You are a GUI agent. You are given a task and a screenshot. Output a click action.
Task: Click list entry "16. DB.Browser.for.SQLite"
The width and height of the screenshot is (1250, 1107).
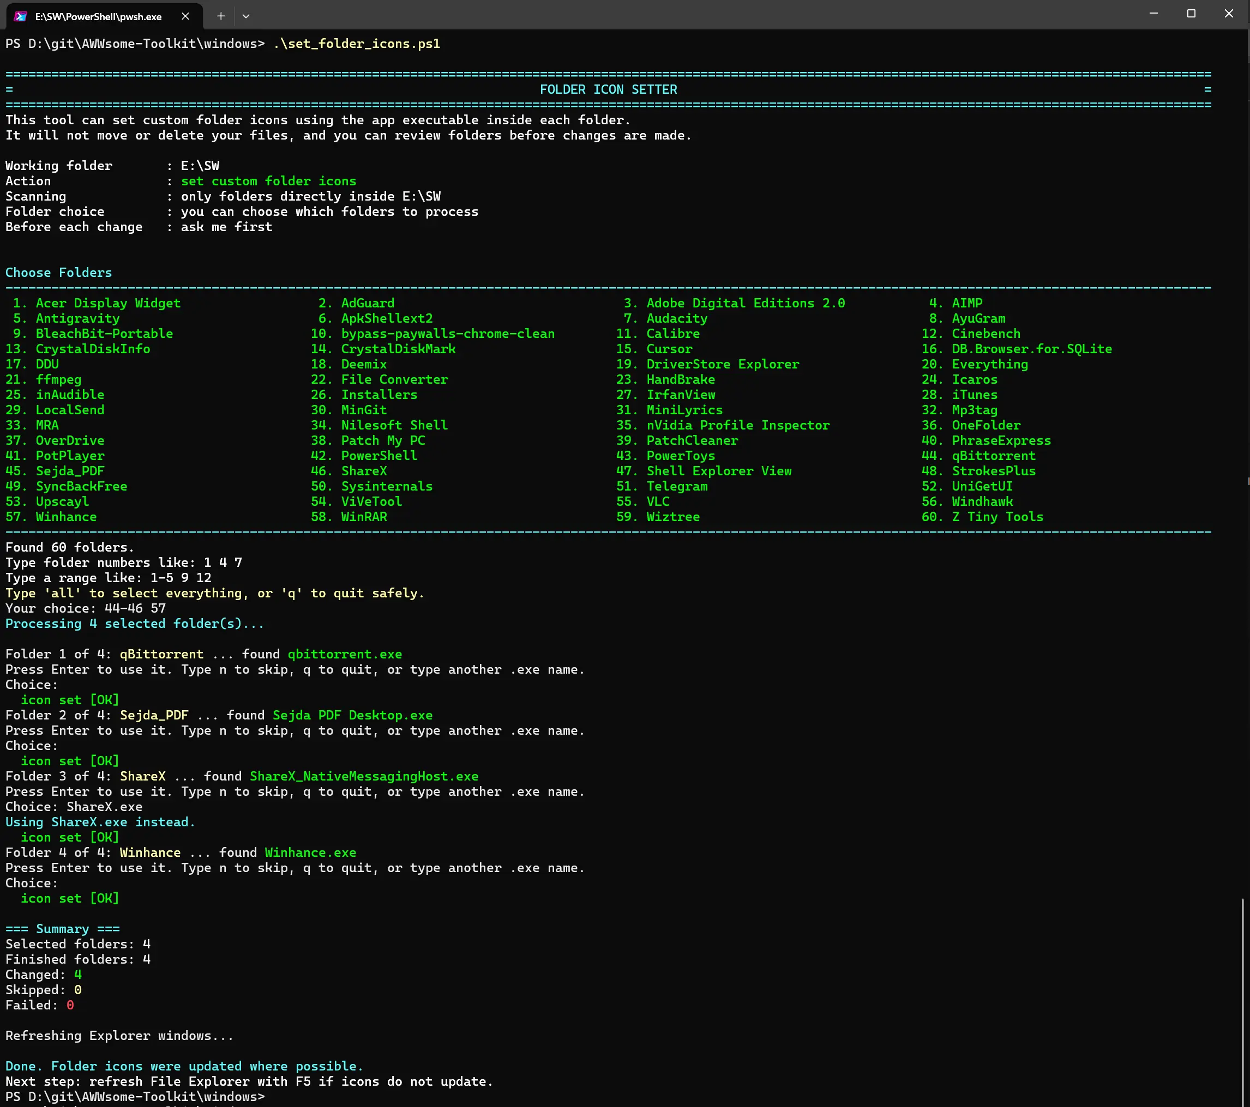[x=1017, y=349]
